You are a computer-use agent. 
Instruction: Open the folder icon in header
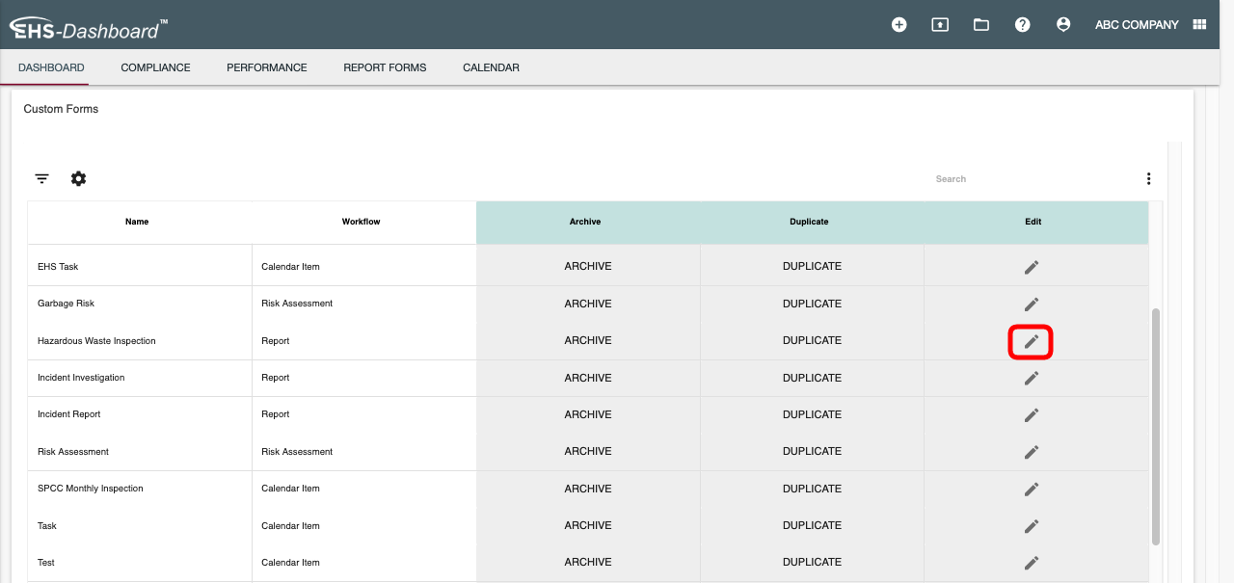point(981,25)
